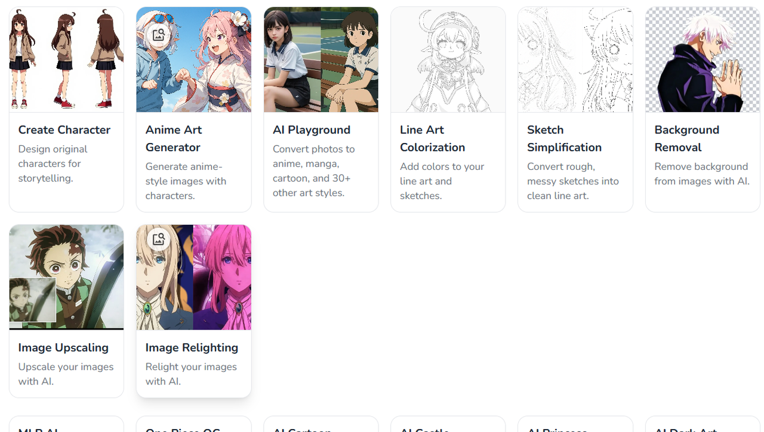Click image search icon on Anime Art Generator
764x432 pixels.
pos(158,35)
